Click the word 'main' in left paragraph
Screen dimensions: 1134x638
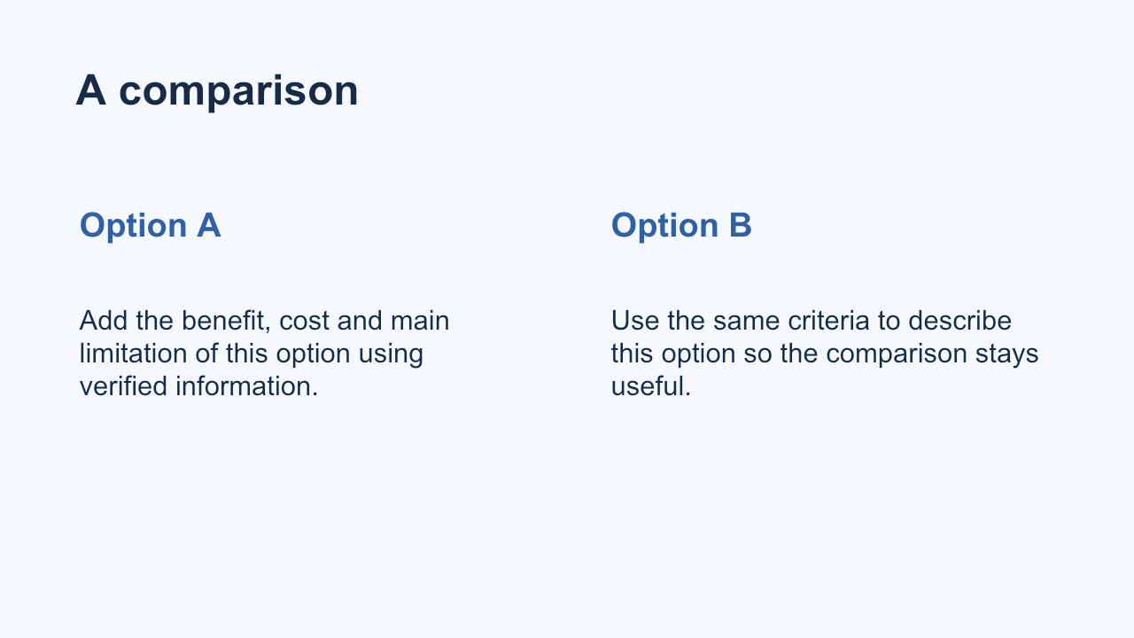coord(420,321)
